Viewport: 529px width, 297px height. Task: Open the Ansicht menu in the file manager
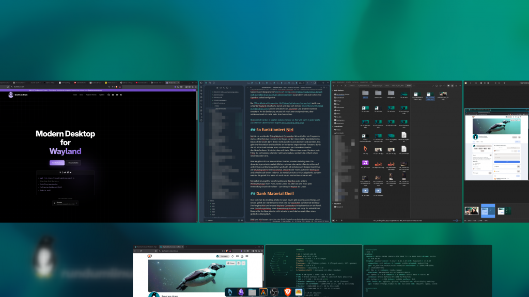tap(349, 82)
